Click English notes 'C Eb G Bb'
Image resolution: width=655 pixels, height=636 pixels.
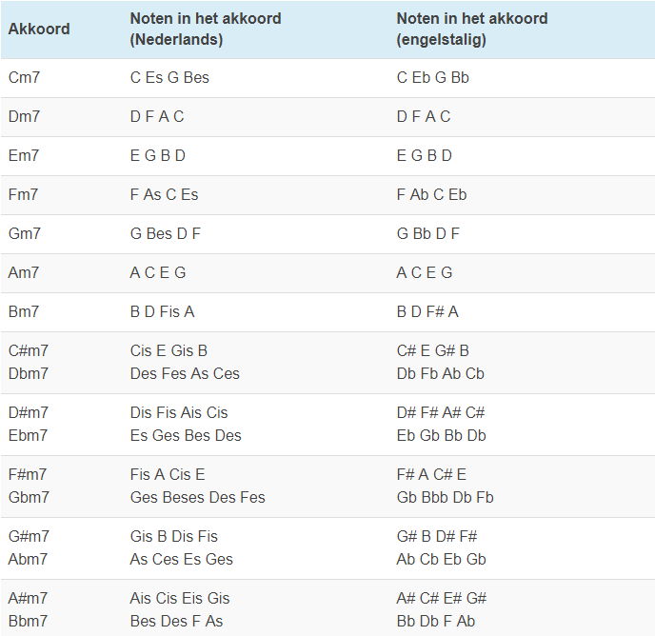click(x=432, y=77)
